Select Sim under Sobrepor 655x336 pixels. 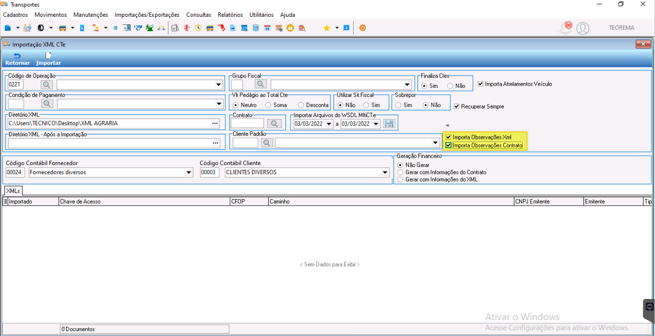(398, 105)
